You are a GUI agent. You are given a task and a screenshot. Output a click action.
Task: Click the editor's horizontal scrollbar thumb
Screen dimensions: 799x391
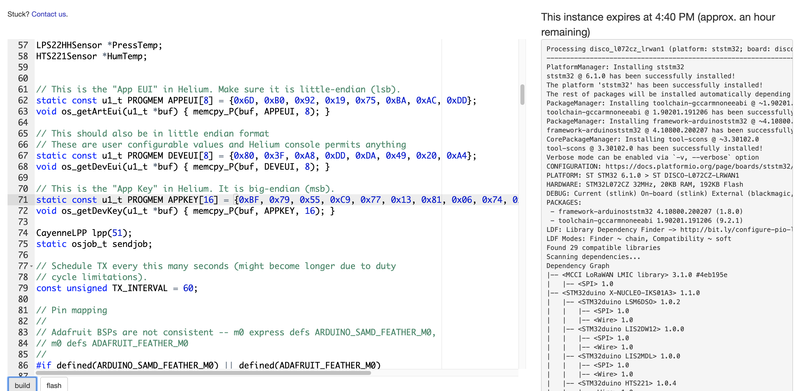(x=203, y=373)
